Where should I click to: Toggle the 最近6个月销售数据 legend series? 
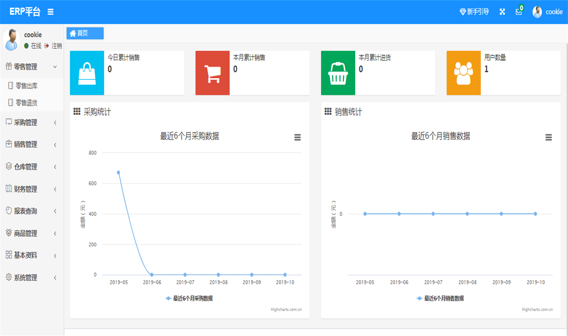pyautogui.click(x=440, y=298)
